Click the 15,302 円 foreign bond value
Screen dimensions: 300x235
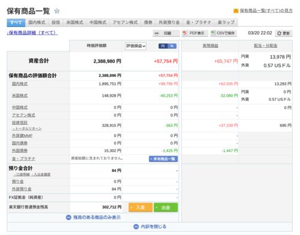click(x=113, y=151)
